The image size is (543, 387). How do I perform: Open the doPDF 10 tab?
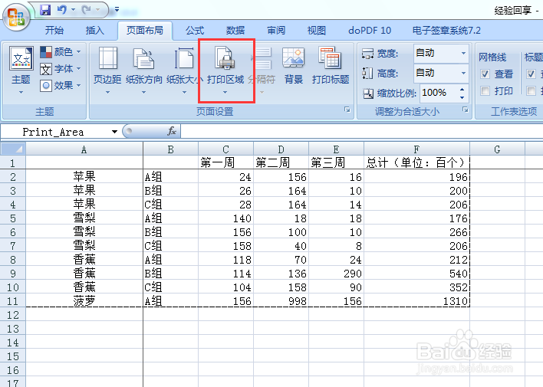370,31
